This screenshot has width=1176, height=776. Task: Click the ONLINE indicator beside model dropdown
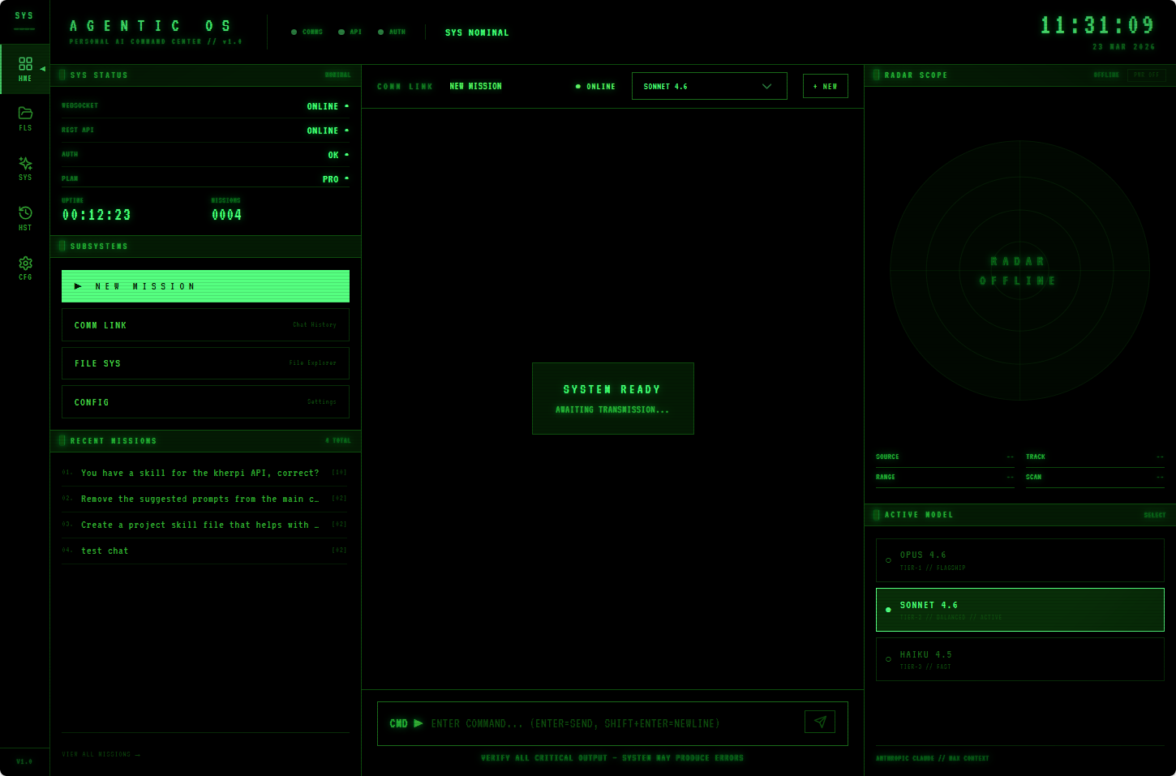click(595, 87)
